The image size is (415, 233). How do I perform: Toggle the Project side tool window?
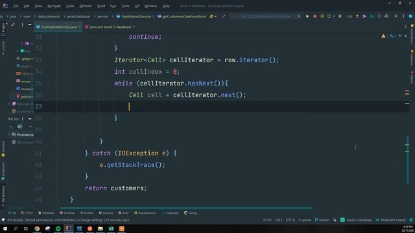coord(3,30)
